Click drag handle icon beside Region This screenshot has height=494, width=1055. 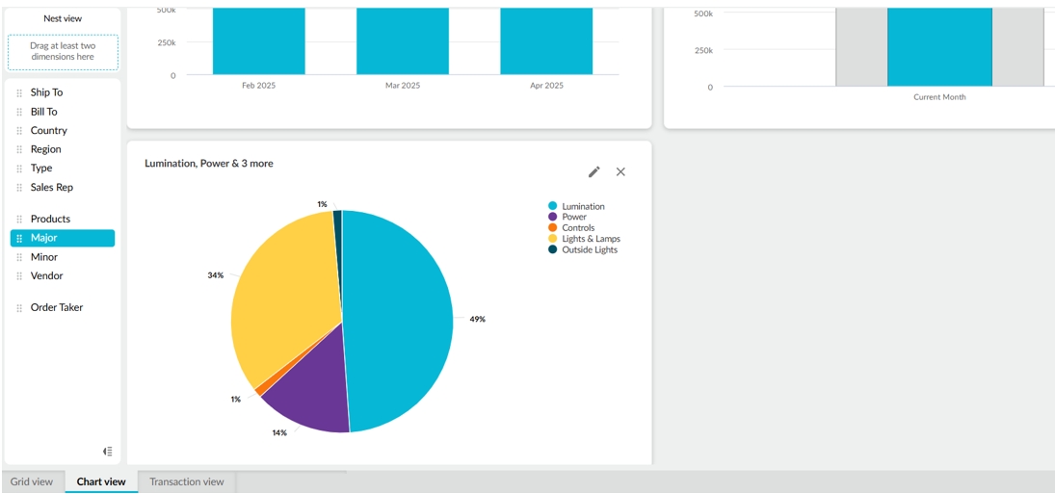(x=19, y=150)
